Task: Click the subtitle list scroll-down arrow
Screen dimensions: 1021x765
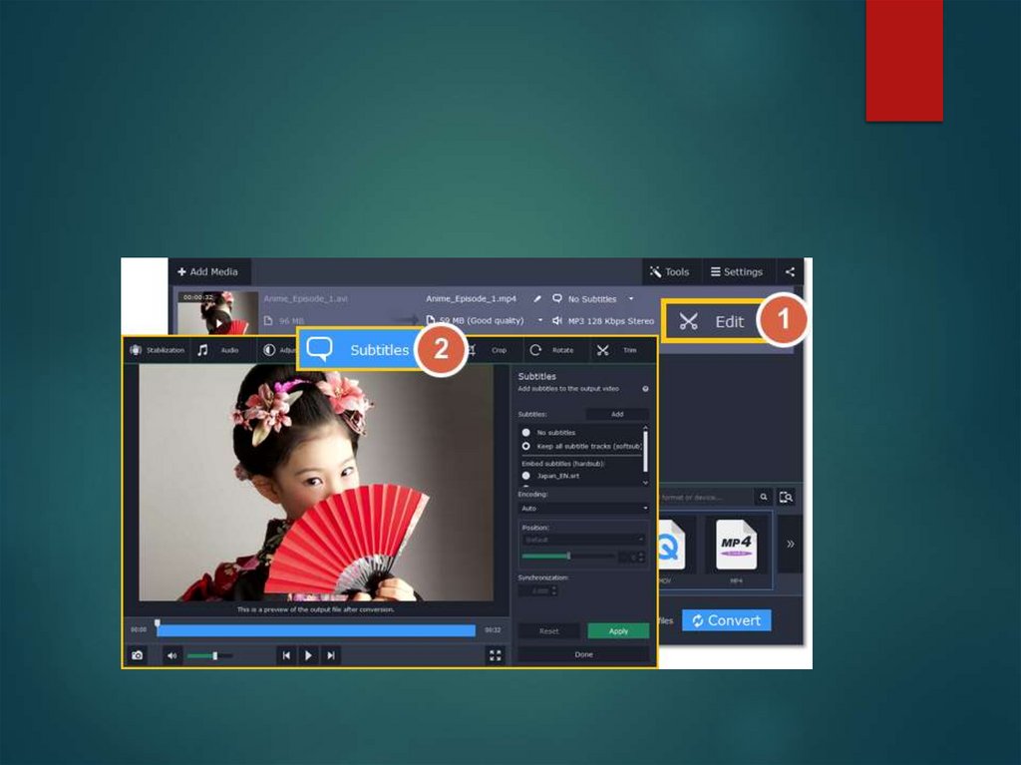Action: 645,483
